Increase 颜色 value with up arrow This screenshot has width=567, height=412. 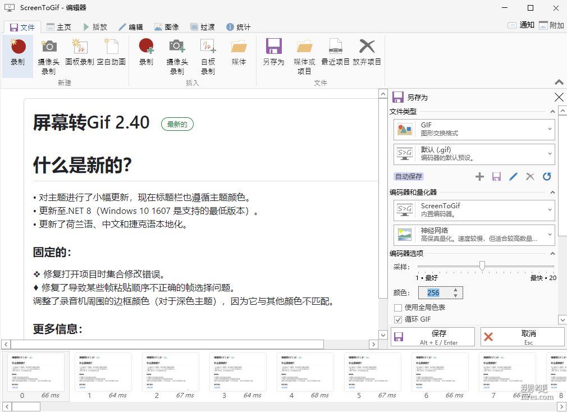[x=455, y=290]
